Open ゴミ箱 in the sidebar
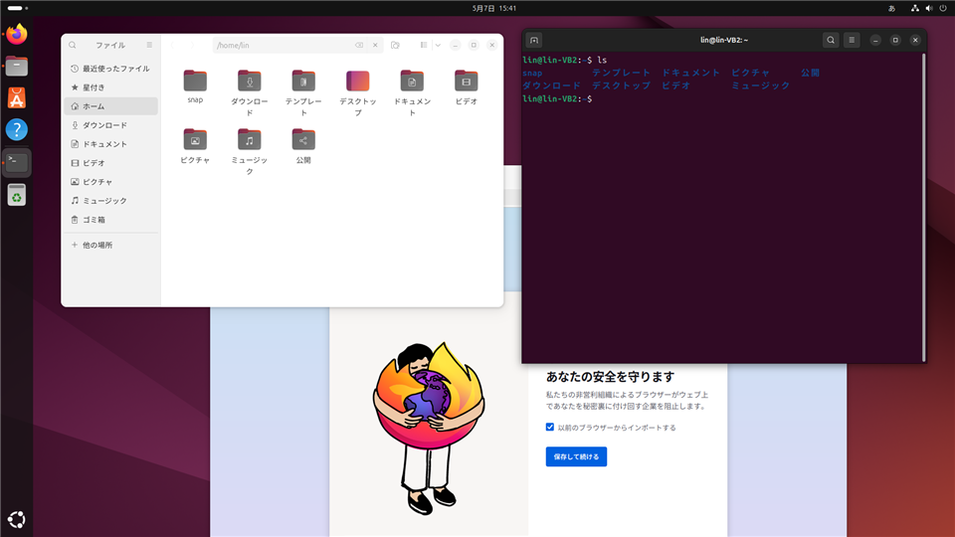The height and width of the screenshot is (537, 955). pos(110,220)
